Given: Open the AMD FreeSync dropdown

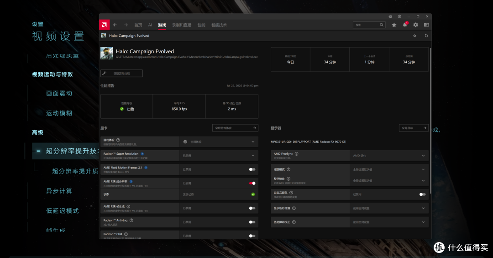Looking at the screenshot, I should coord(389,156).
